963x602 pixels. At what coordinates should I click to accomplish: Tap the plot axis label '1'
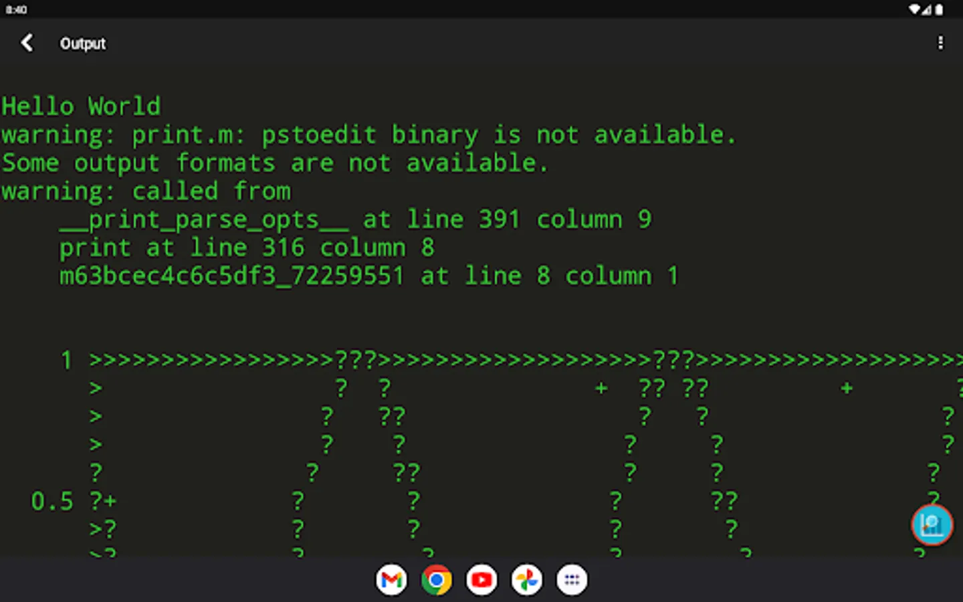point(66,361)
